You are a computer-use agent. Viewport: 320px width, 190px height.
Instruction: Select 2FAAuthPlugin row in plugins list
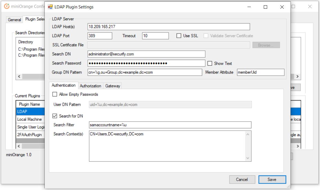click(x=30, y=135)
